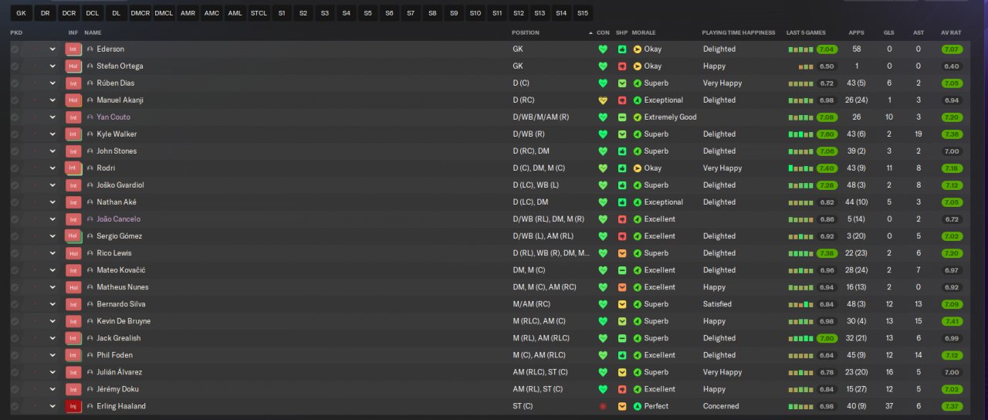Click the sharpness icon in Rúben Dias's row
This screenshot has height=420, width=988.
click(x=622, y=83)
